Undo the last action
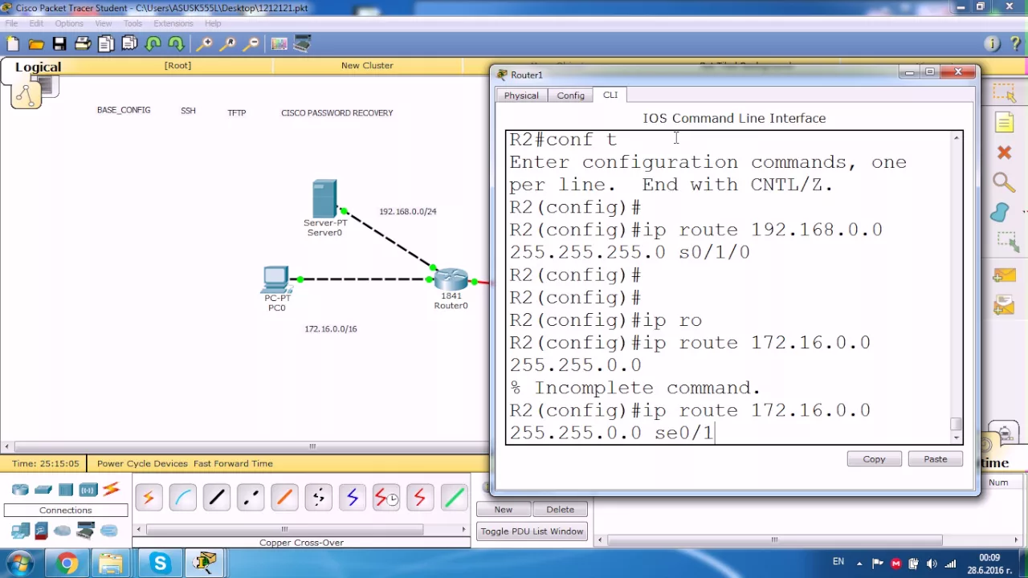The width and height of the screenshot is (1028, 578). (x=153, y=44)
